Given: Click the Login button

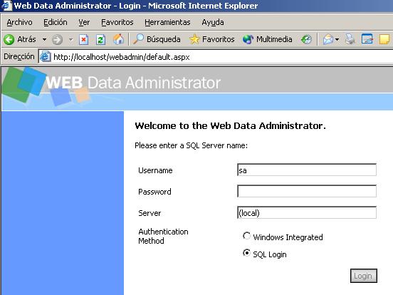Looking at the screenshot, I should (x=363, y=276).
